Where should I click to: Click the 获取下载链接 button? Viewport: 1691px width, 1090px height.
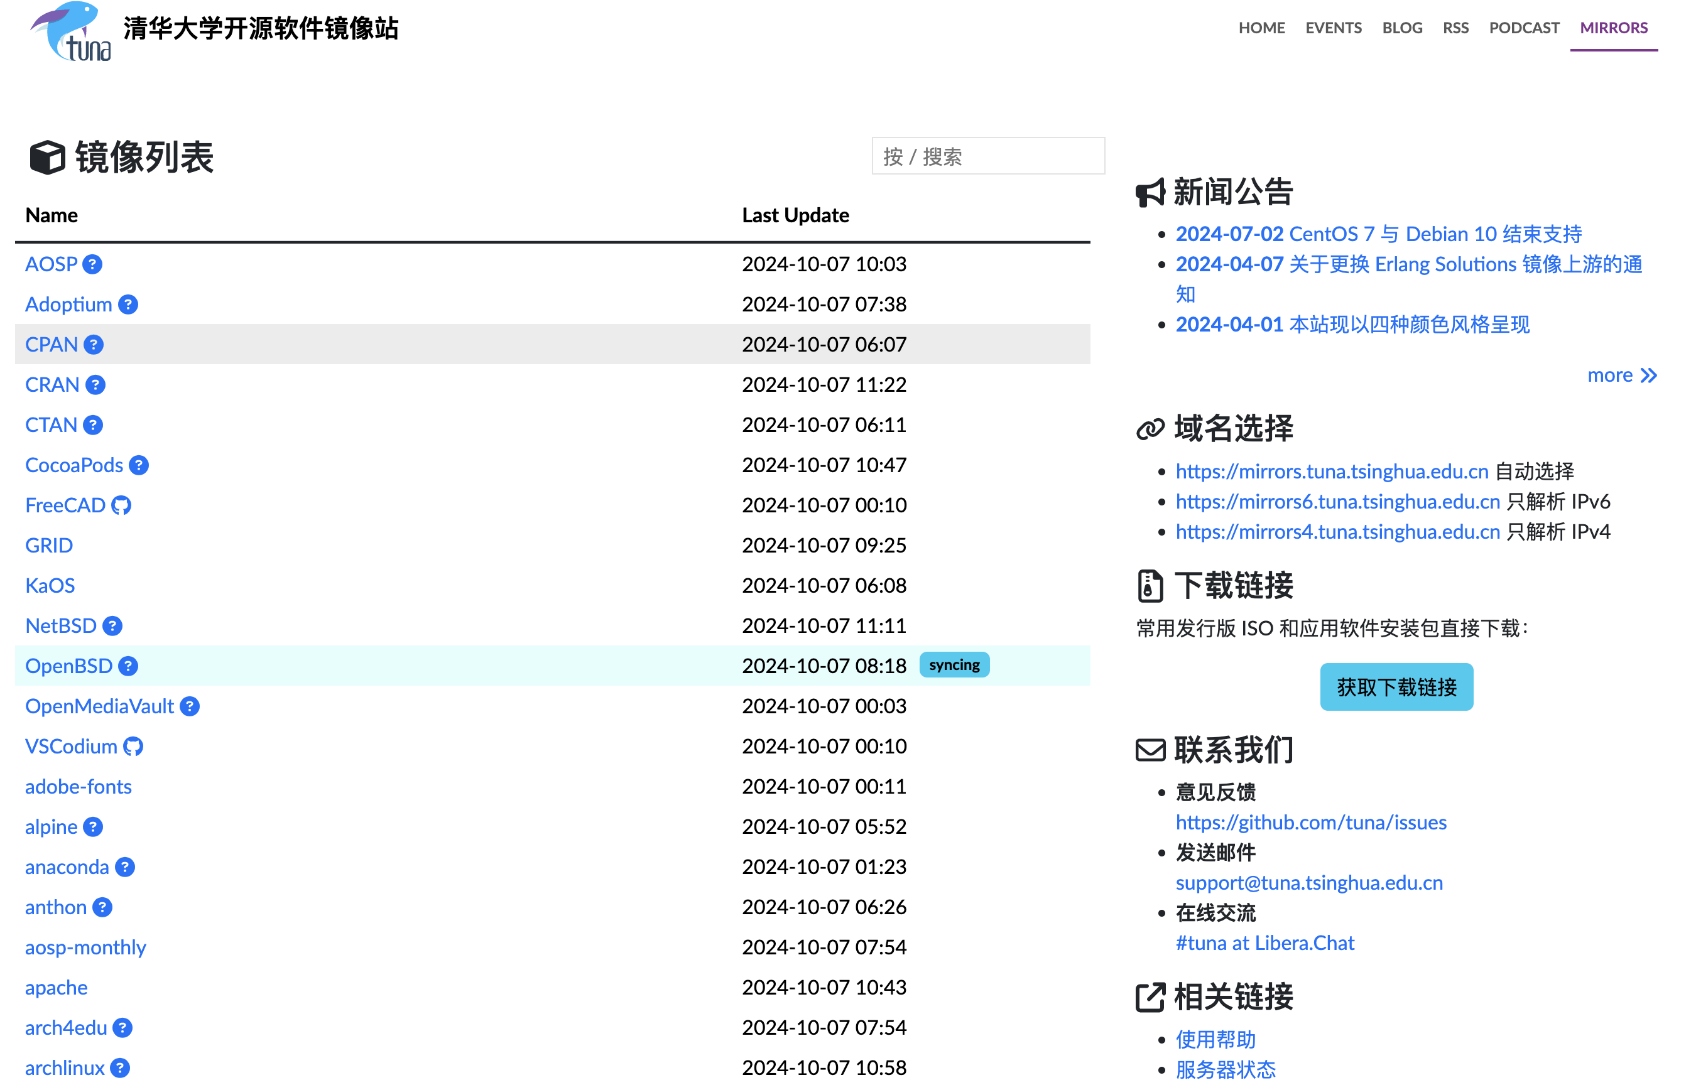tap(1396, 686)
